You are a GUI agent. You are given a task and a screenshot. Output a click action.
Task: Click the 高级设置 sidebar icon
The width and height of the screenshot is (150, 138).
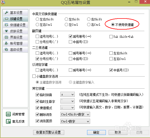[x=6, y=50]
